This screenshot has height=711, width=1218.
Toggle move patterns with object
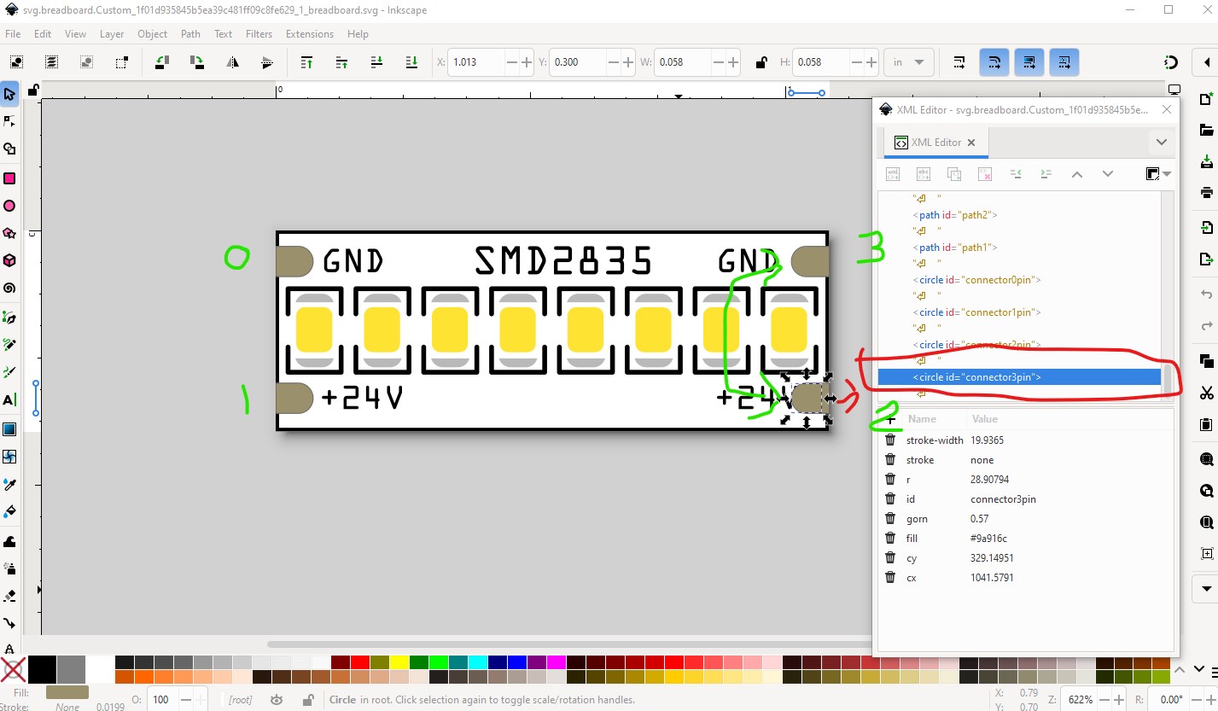pos(1064,62)
